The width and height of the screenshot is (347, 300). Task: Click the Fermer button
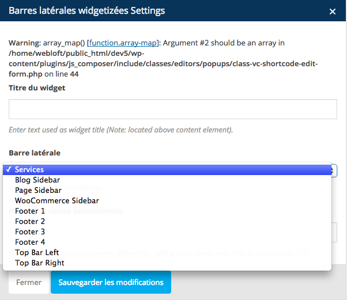tap(29, 282)
